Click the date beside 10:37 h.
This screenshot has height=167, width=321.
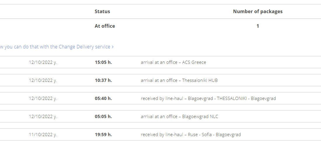pyautogui.click(x=43, y=80)
